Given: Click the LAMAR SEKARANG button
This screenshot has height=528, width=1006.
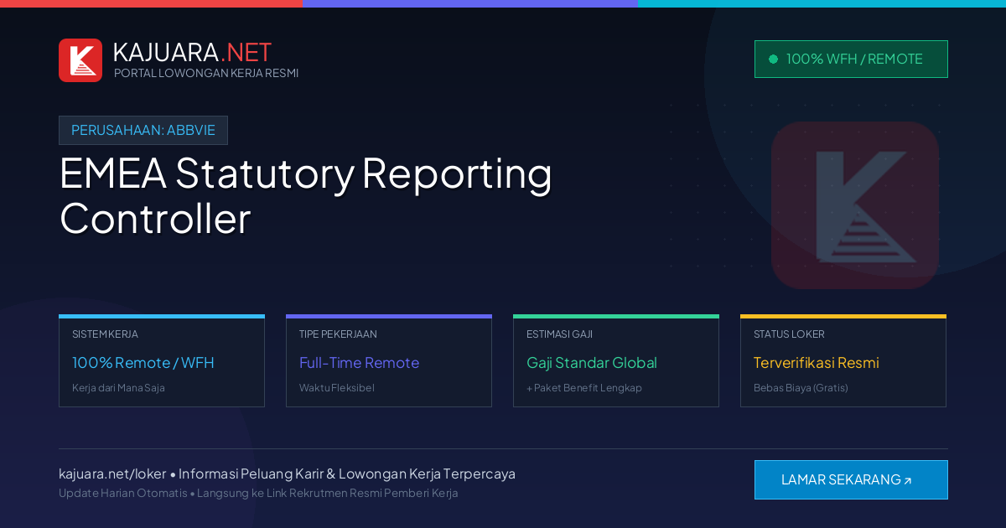Looking at the screenshot, I should click(x=851, y=479).
